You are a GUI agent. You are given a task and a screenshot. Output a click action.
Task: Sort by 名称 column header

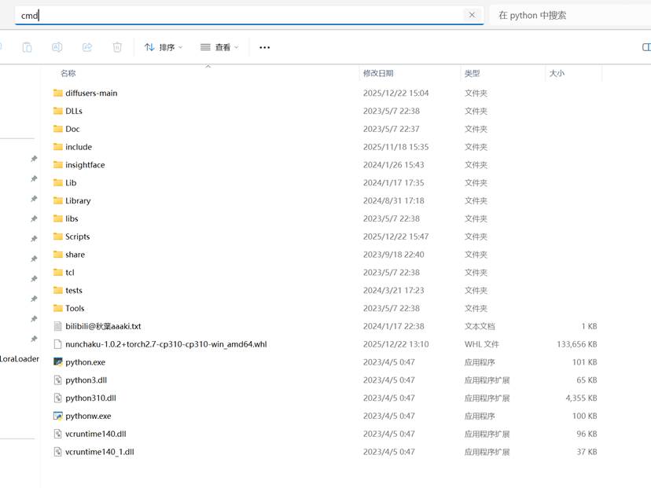click(68, 73)
